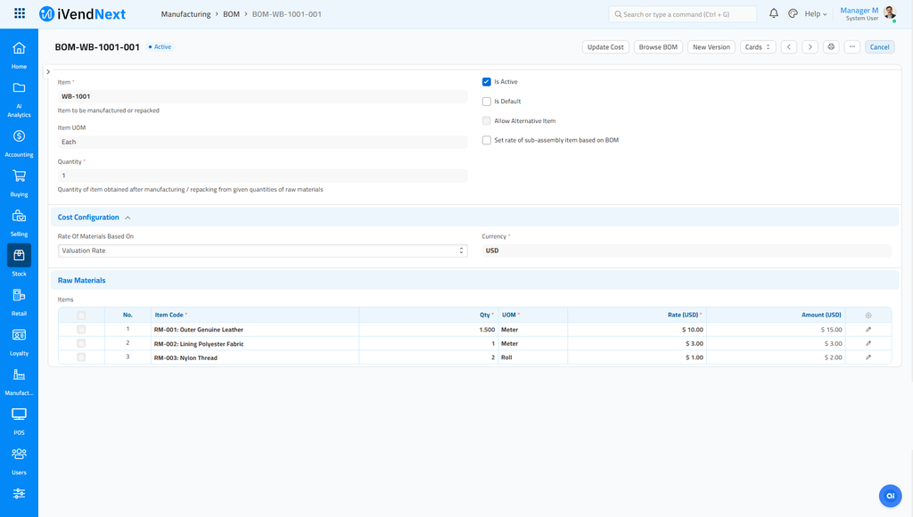The image size is (913, 517).
Task: Print the BOM document
Action: tap(831, 47)
